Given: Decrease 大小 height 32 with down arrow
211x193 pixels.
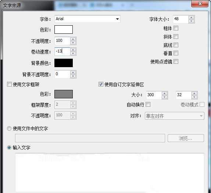Looking at the screenshot, I should coord(194,97).
